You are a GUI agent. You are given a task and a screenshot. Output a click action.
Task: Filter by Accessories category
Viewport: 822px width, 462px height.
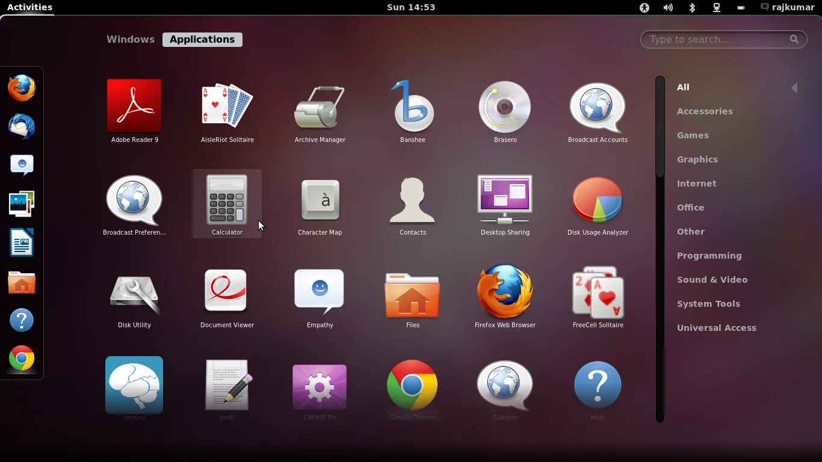(705, 111)
